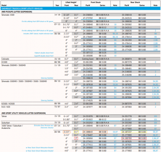Select the "4WD SPORT UTILITY VEHICLES (LIFTED SUSPENSION)" heading
This screenshot has width=161, height=152.
tap(23, 113)
